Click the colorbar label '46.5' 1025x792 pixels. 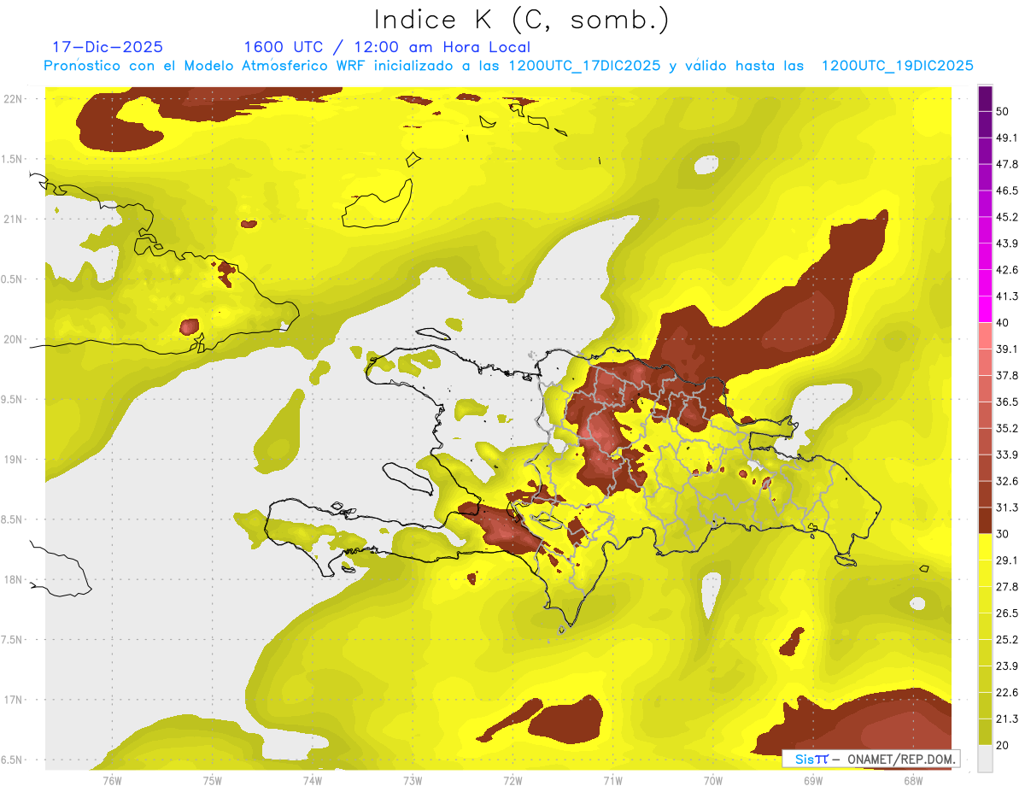[1007, 191]
